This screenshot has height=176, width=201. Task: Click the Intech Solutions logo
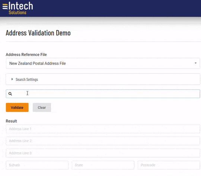[18, 8]
